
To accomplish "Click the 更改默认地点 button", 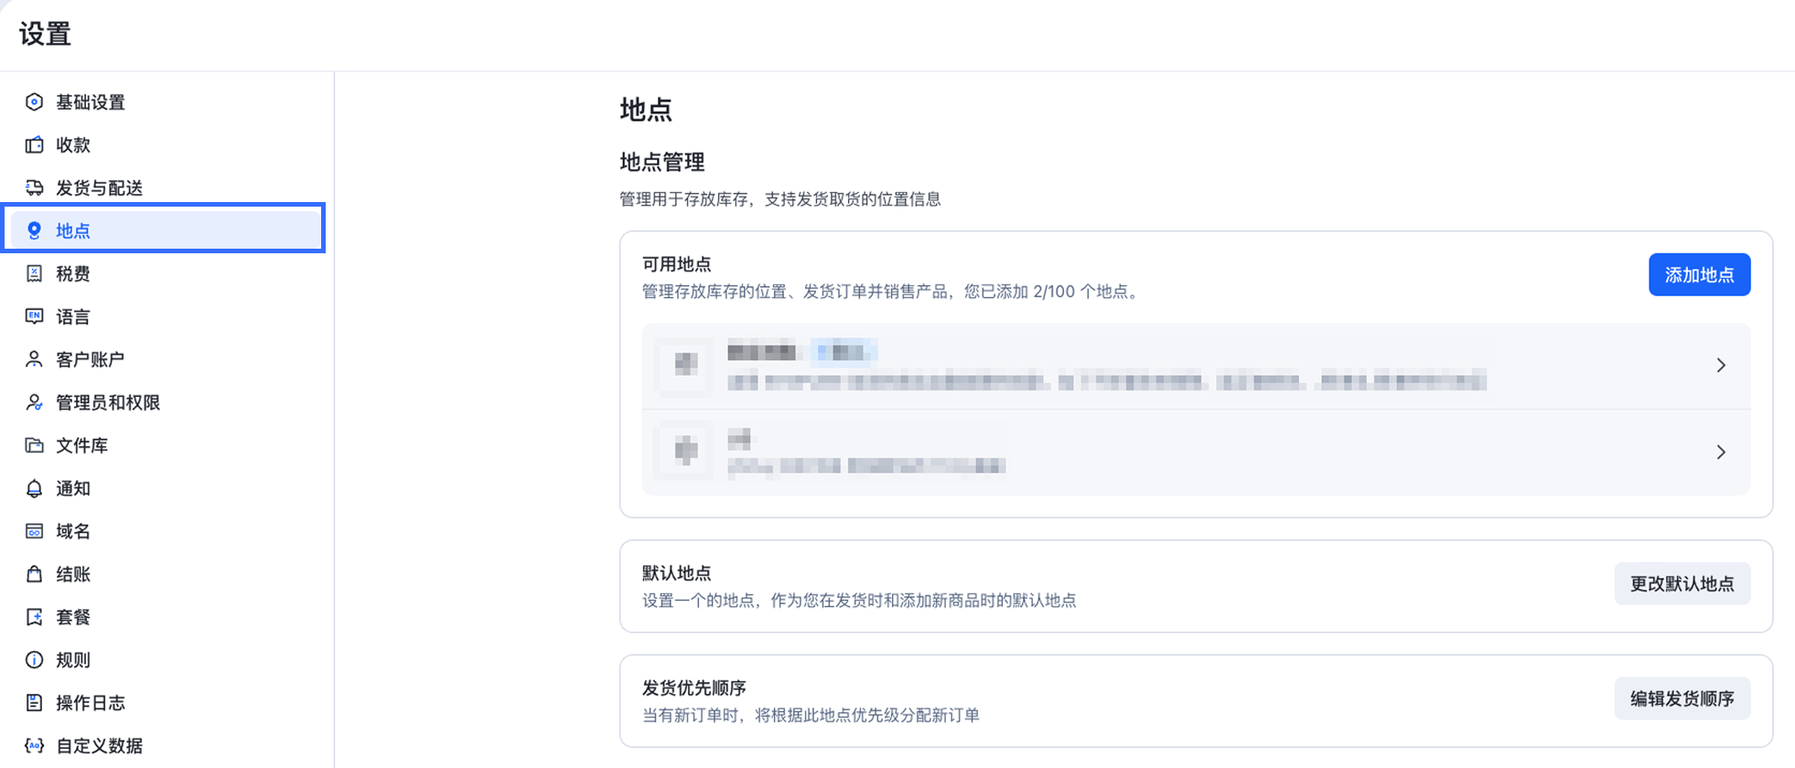I will pos(1682,583).
